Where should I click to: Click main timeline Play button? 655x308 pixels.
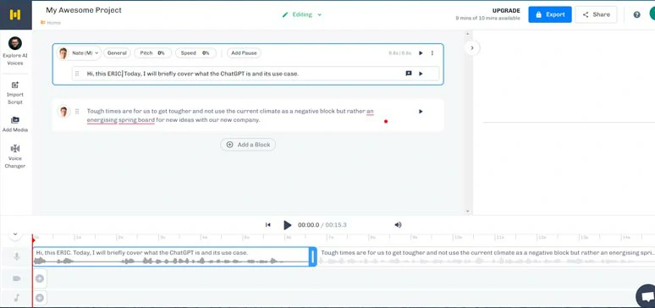[287, 225]
